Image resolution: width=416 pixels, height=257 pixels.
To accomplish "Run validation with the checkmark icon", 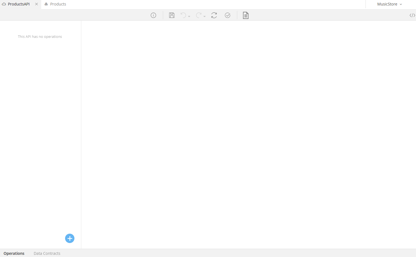I will [227, 15].
